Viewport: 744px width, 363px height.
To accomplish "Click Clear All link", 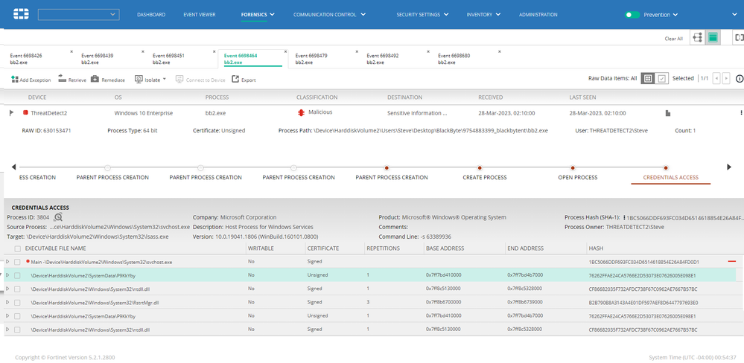I will pos(673,39).
